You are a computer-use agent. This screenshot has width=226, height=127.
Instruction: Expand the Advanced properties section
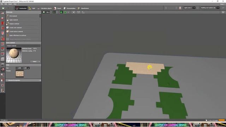click(23, 80)
